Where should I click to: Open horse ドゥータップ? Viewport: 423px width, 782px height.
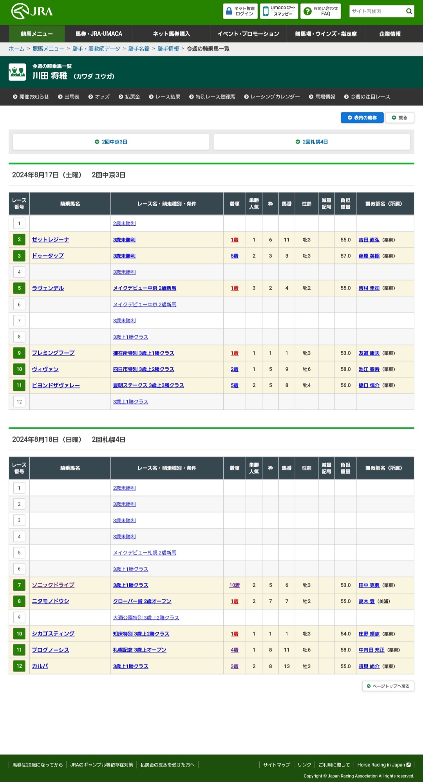pyautogui.click(x=48, y=256)
